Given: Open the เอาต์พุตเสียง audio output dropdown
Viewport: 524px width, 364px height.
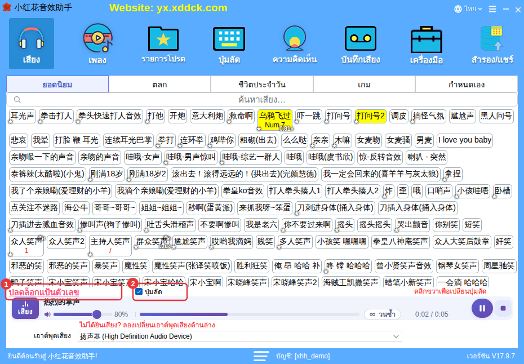Looking at the screenshot, I should 239,336.
